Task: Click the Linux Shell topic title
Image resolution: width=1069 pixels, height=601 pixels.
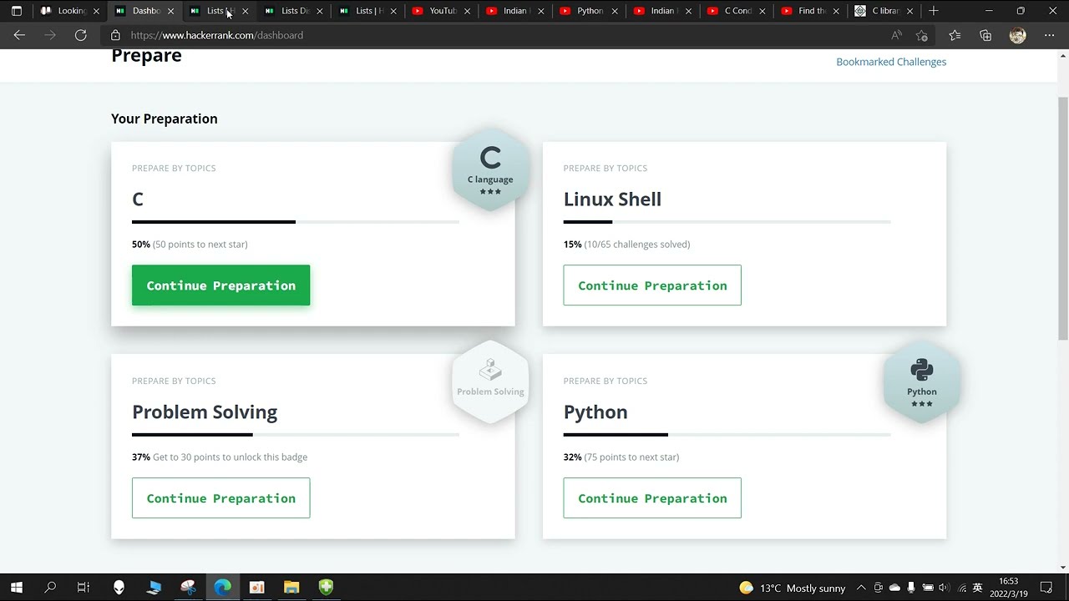Action: 612,199
